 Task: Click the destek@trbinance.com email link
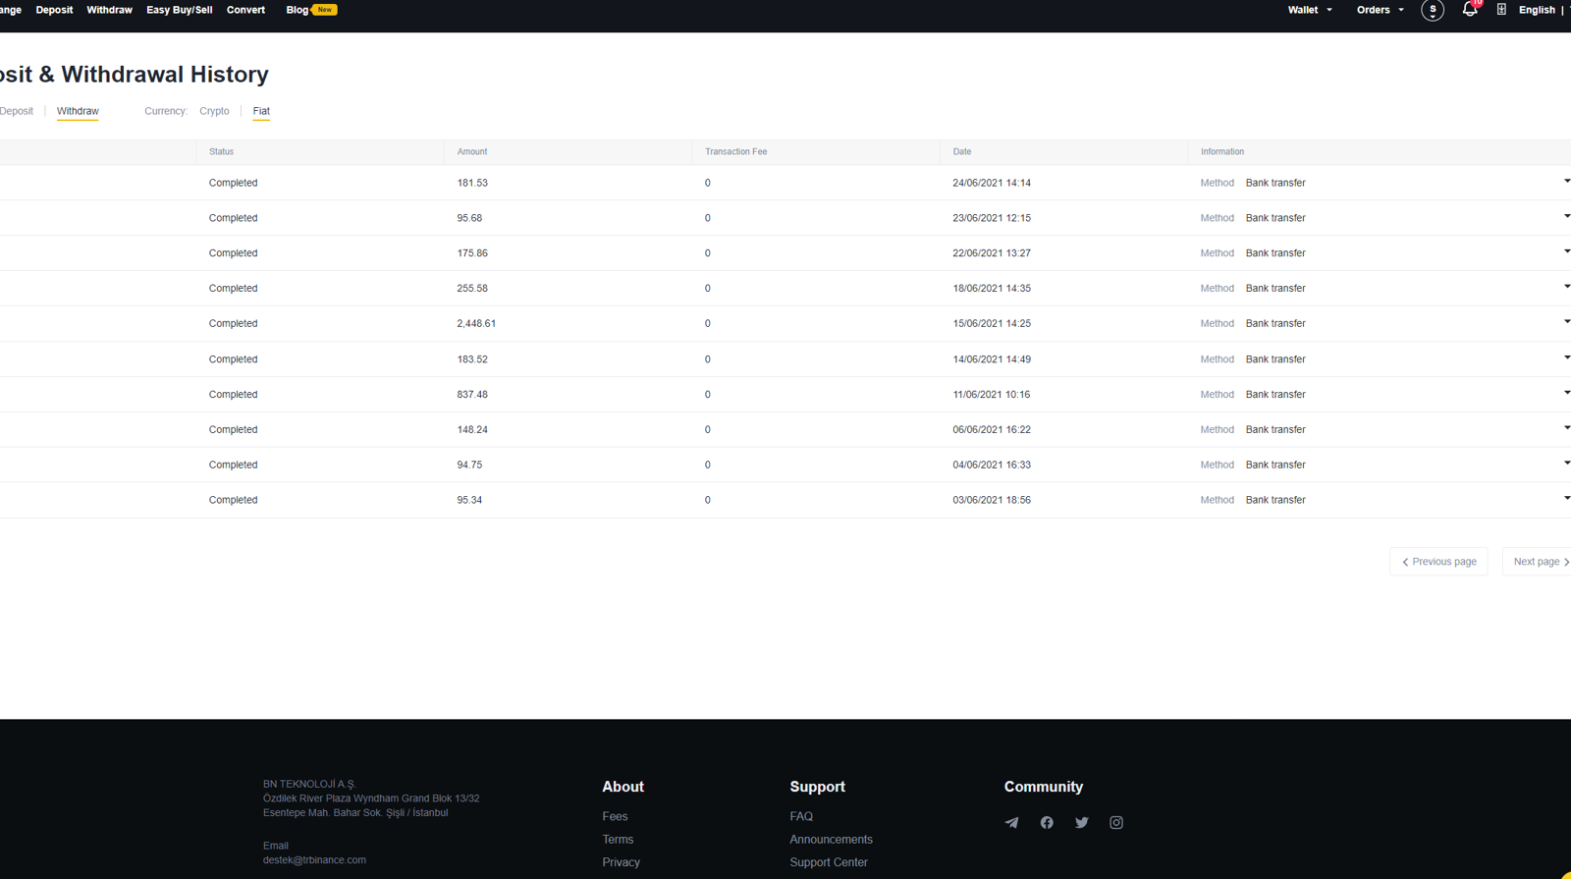(314, 860)
